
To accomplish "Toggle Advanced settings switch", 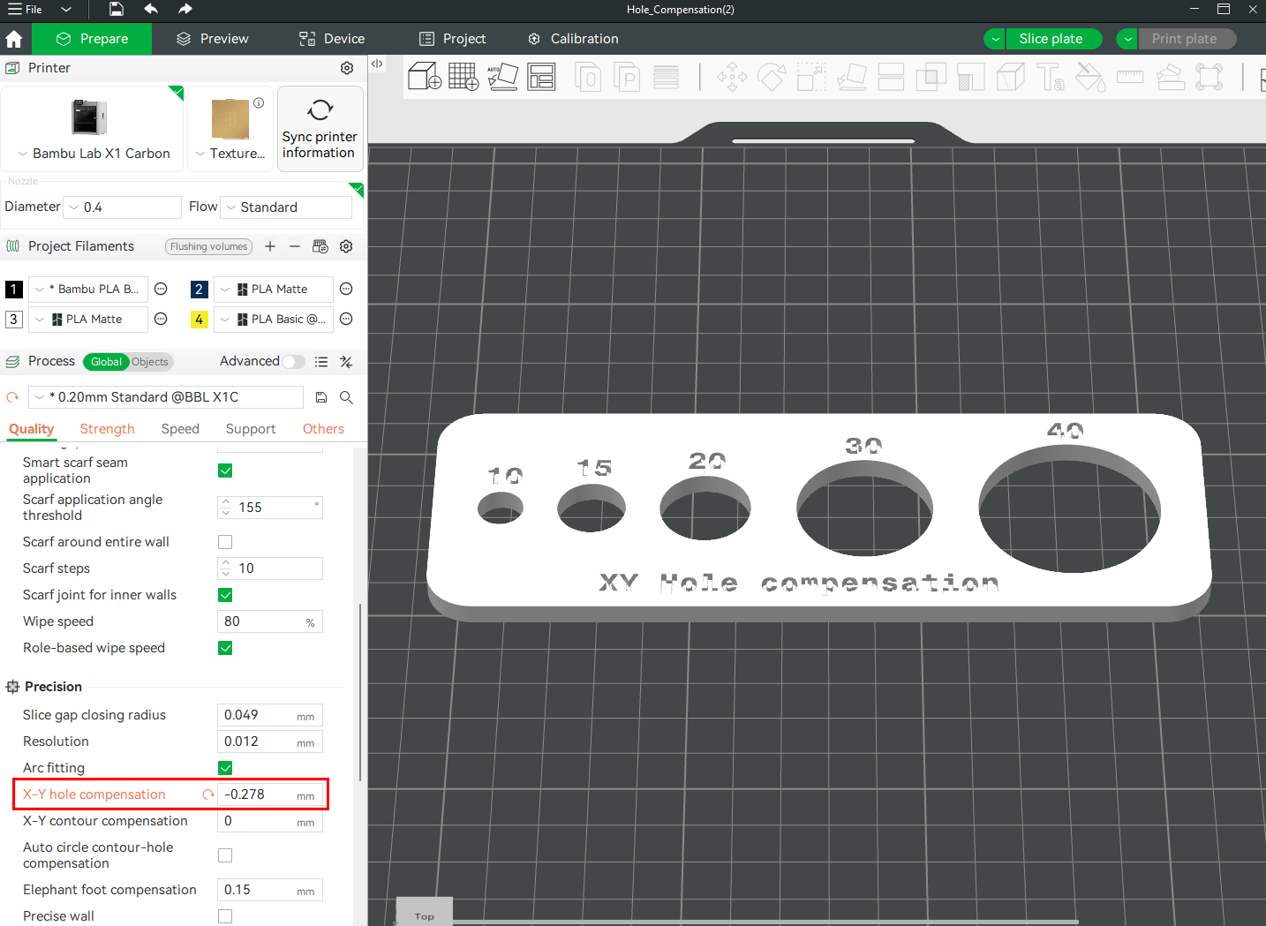I will point(294,361).
